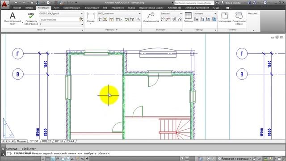Screen dimensions: 286x161
Task: Open the quick access toolbar customize arrow
Action: pyautogui.click(x=76, y=3)
